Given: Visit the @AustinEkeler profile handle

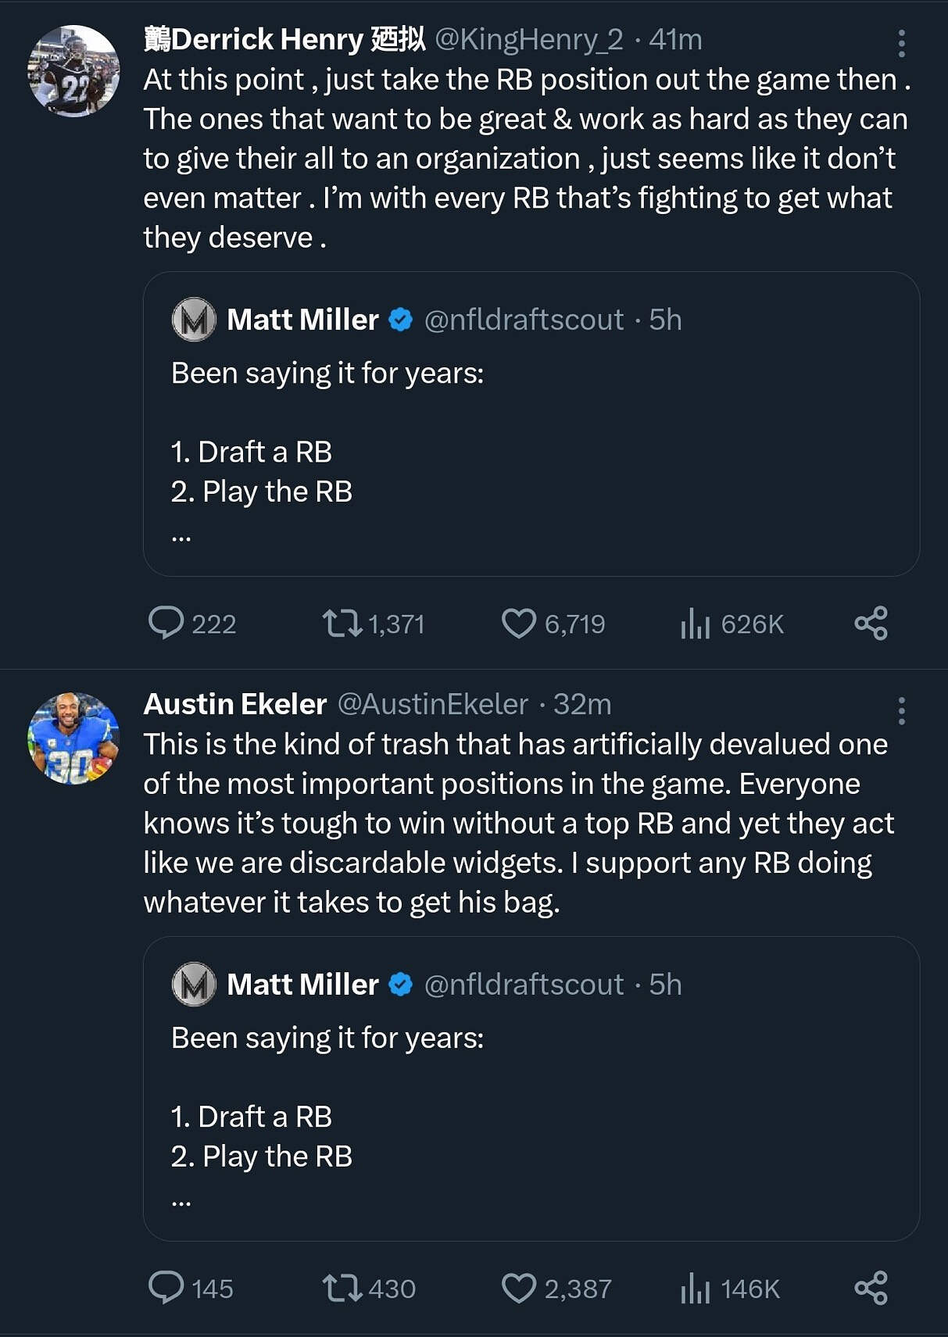Looking at the screenshot, I should tap(432, 704).
